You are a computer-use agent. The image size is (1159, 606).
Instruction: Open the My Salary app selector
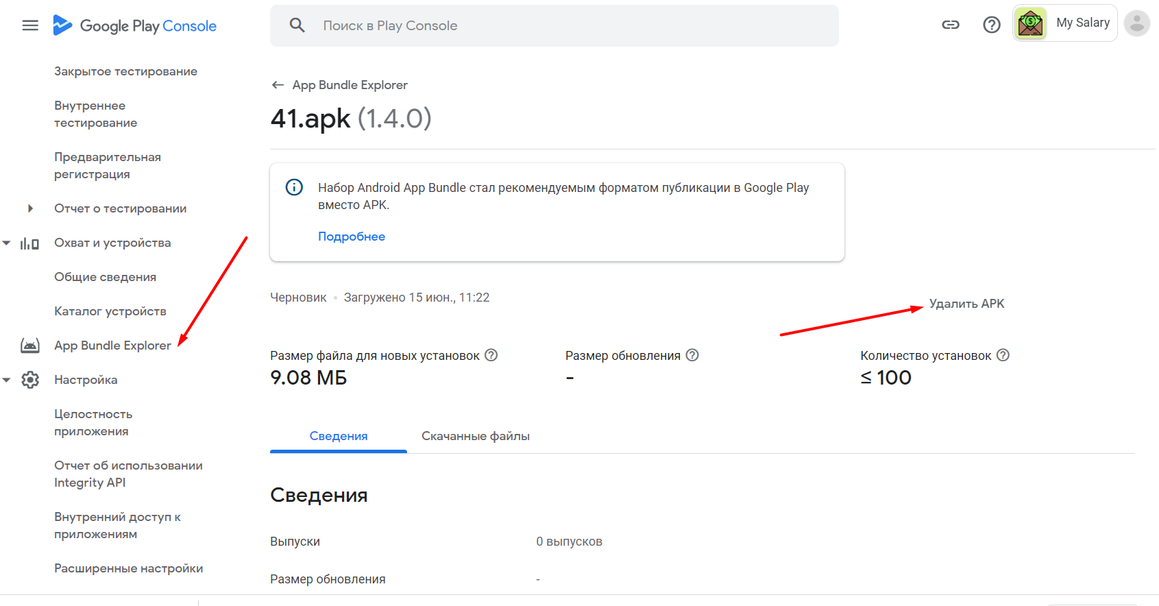tap(1065, 23)
